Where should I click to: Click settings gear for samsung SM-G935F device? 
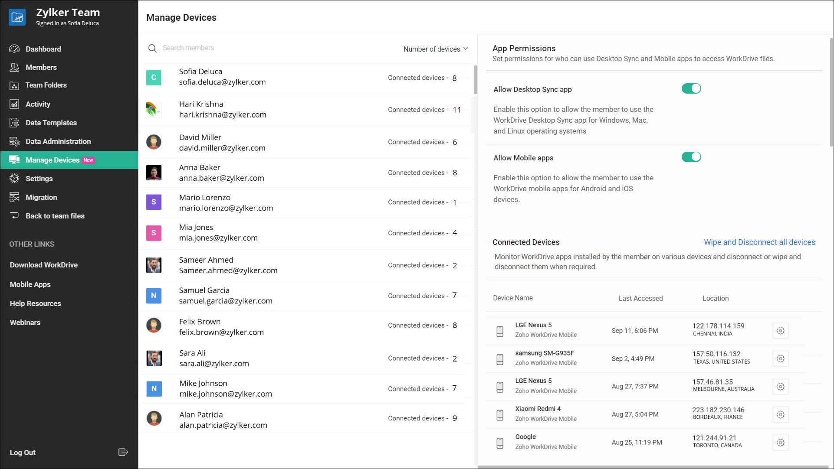(x=780, y=359)
